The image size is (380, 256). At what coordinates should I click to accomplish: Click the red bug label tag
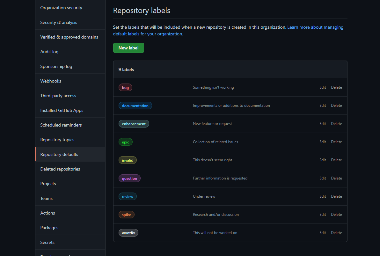125,88
